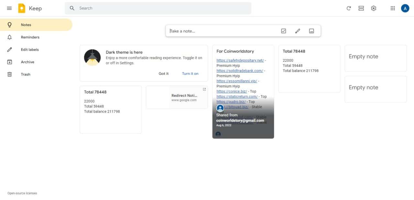Image resolution: width=414 pixels, height=200 pixels.
Task: Click the Edit labels pencil icon
Action: click(9, 50)
